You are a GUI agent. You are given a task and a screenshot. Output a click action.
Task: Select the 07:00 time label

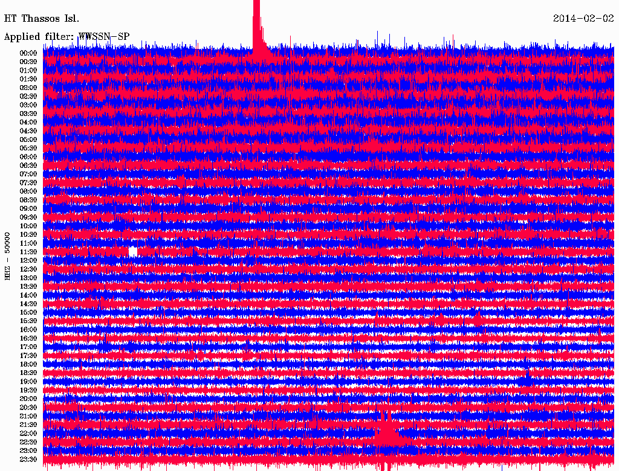click(x=28, y=174)
